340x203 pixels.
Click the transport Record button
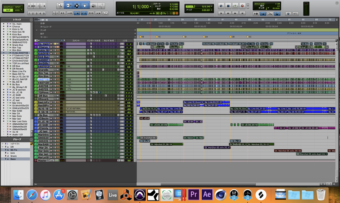coord(242,6)
